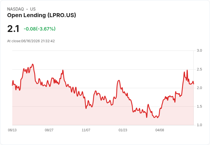Click the NASDAQ exchange label

click(15, 9)
